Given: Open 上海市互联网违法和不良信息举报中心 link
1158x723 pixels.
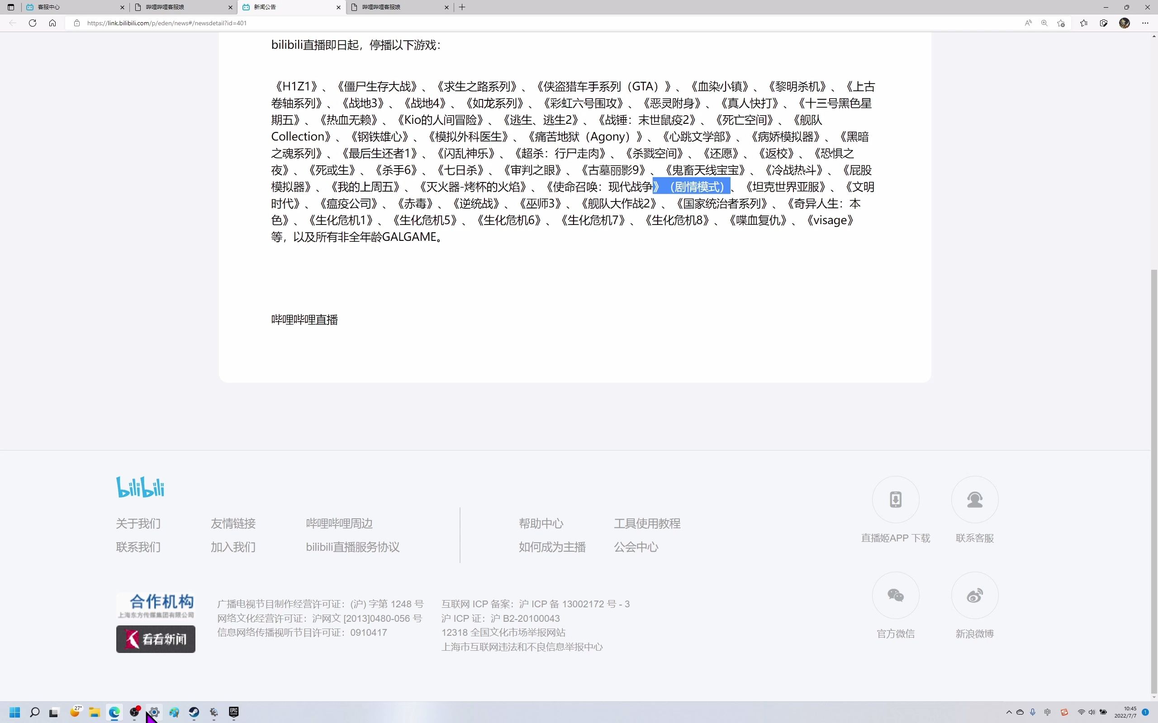Looking at the screenshot, I should pyautogui.click(x=522, y=647).
